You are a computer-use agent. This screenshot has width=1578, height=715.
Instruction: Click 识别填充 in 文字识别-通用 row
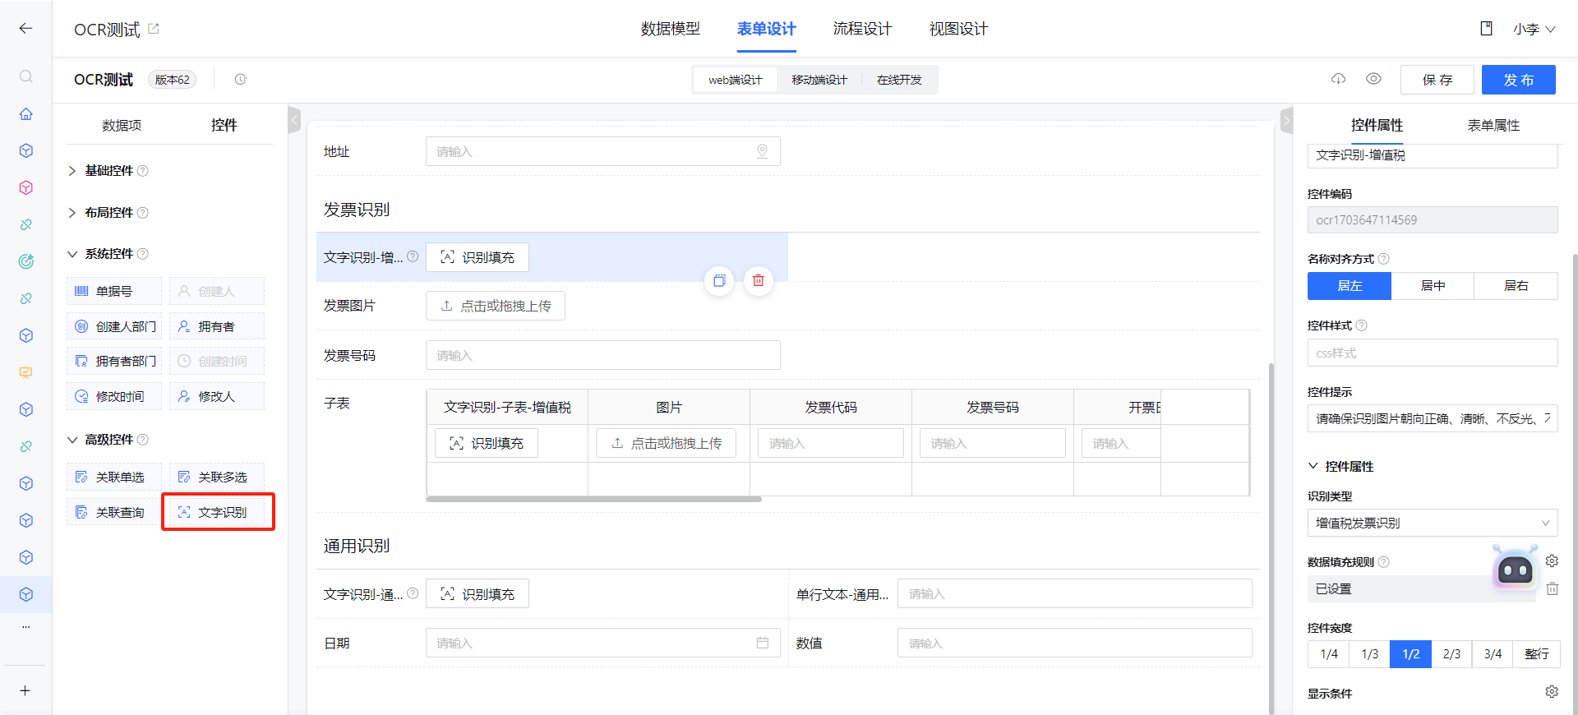pyautogui.click(x=478, y=593)
